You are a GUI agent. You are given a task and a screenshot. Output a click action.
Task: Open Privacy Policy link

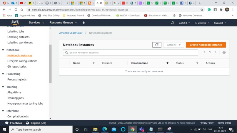pyautogui.click(x=206, y=123)
